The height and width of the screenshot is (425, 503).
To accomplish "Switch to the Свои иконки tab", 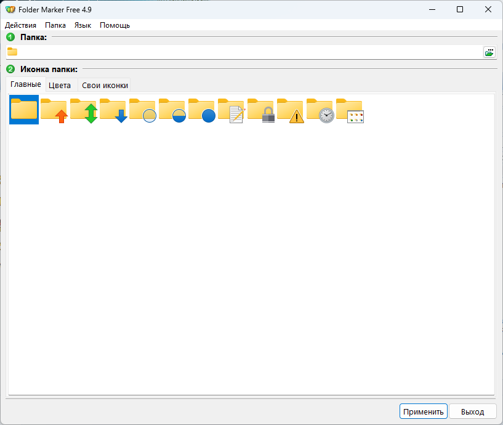I will click(x=105, y=86).
